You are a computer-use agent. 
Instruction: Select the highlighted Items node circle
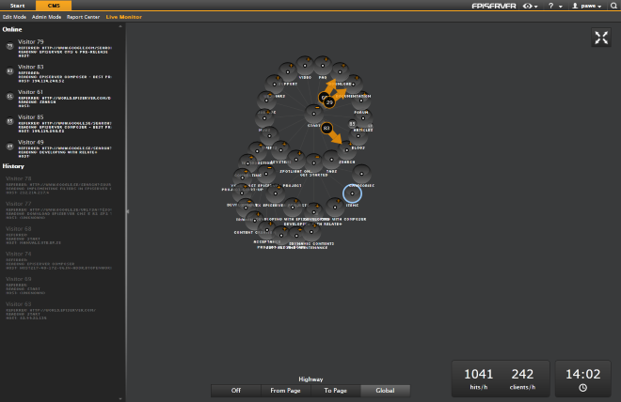(352, 194)
